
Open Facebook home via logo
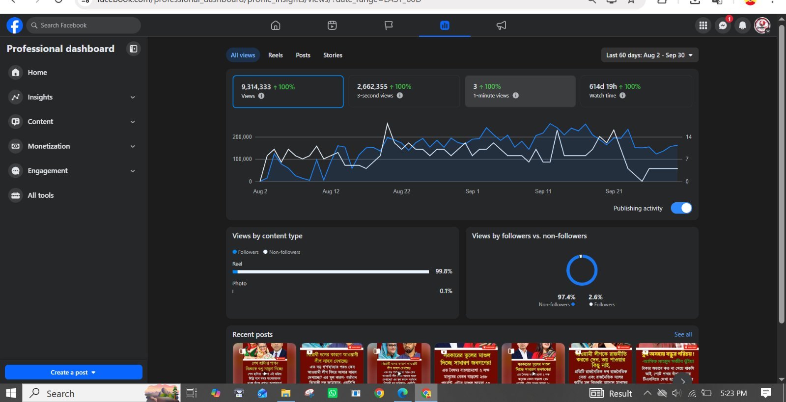(15, 26)
